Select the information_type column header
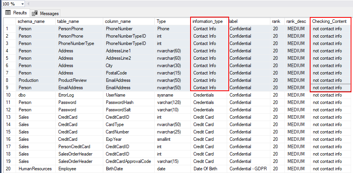This screenshot has width=353, height=173. (209, 21)
